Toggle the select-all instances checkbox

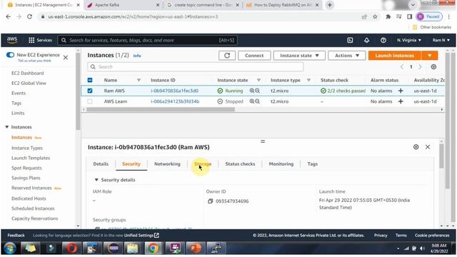coord(90,80)
